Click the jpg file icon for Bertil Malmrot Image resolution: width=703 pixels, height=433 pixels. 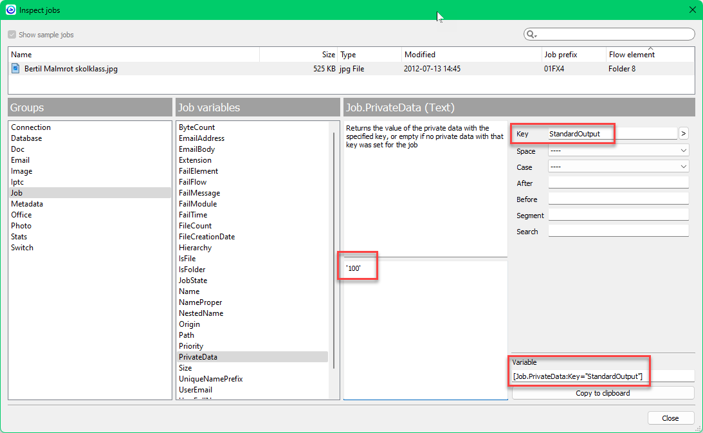pos(16,68)
